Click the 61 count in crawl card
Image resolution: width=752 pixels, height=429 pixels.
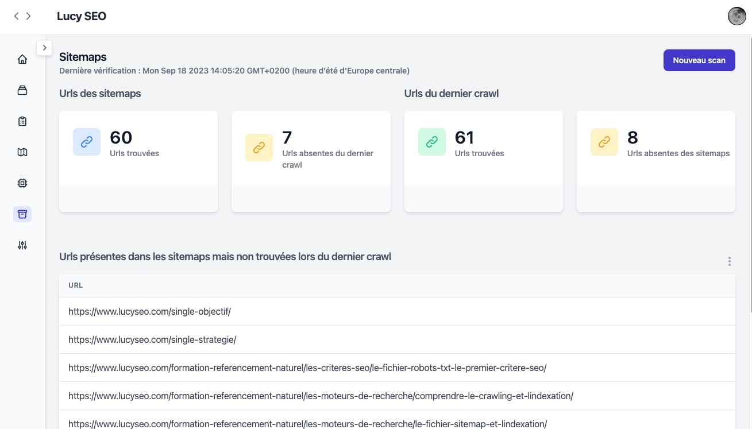464,137
